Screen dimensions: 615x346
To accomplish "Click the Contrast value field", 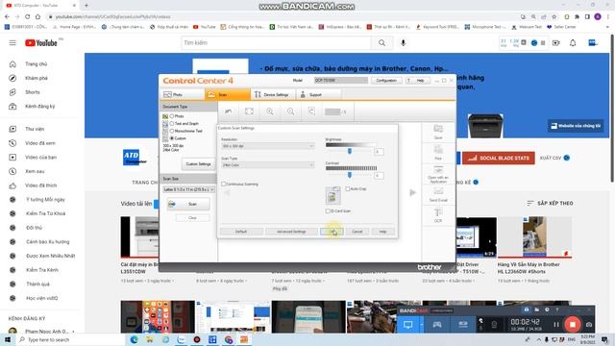I will click(379, 175).
